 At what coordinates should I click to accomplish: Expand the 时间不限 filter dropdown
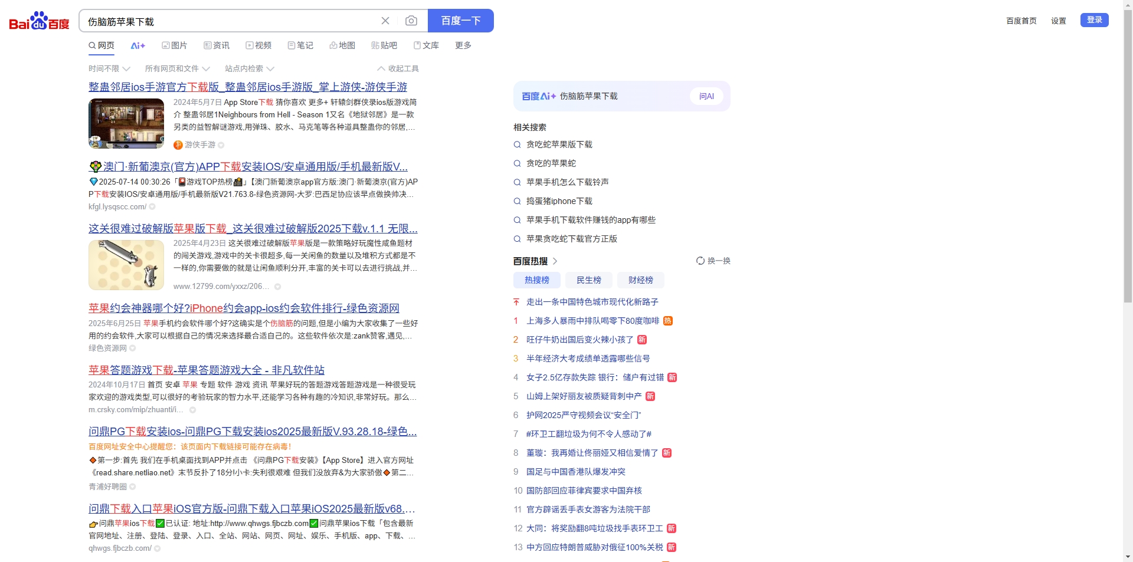109,68
